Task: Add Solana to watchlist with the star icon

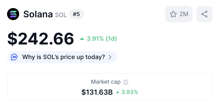Action: (x=173, y=14)
